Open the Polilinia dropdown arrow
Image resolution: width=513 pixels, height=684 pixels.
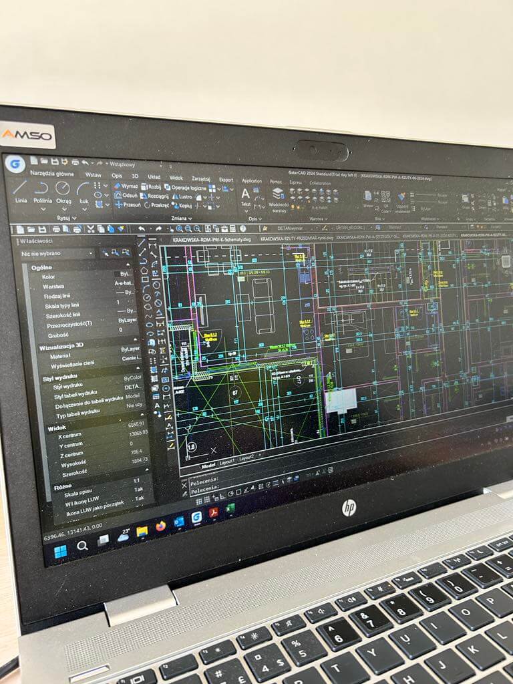[x=43, y=209]
